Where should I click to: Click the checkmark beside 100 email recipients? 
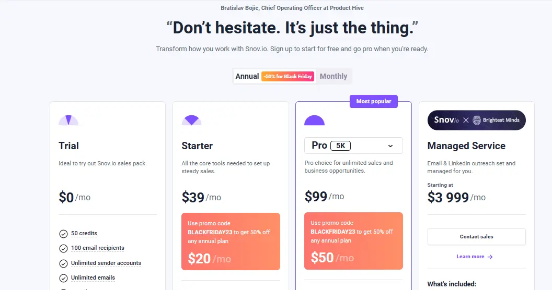[64, 248]
